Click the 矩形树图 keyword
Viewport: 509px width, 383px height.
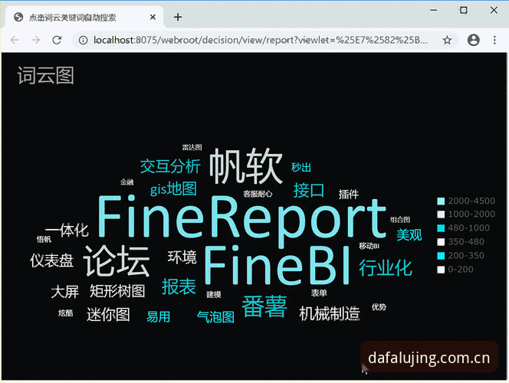click(117, 291)
